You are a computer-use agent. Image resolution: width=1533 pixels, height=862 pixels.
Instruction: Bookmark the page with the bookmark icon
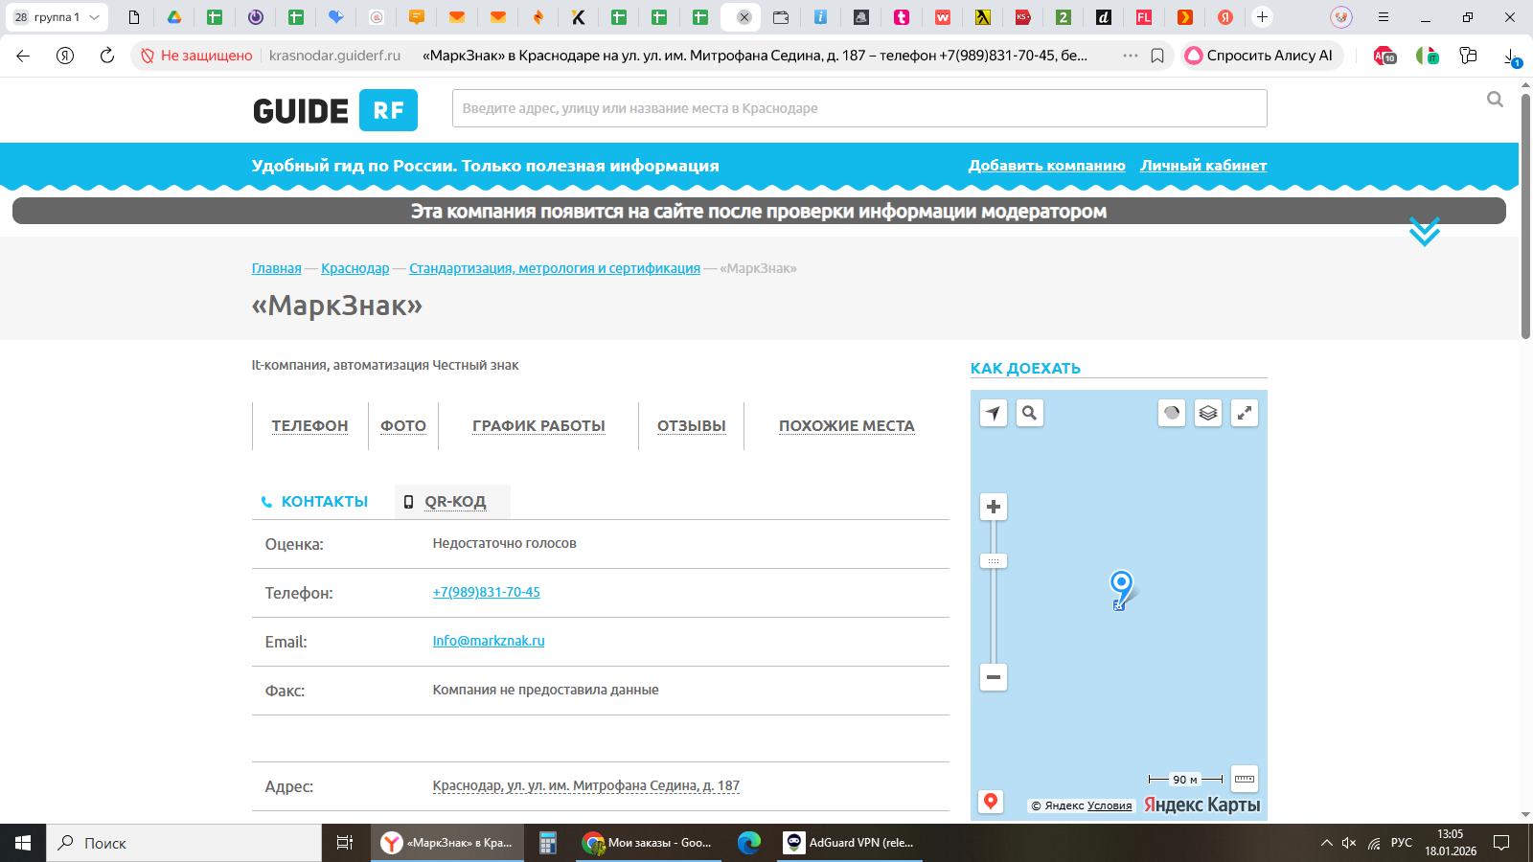coord(1157,56)
